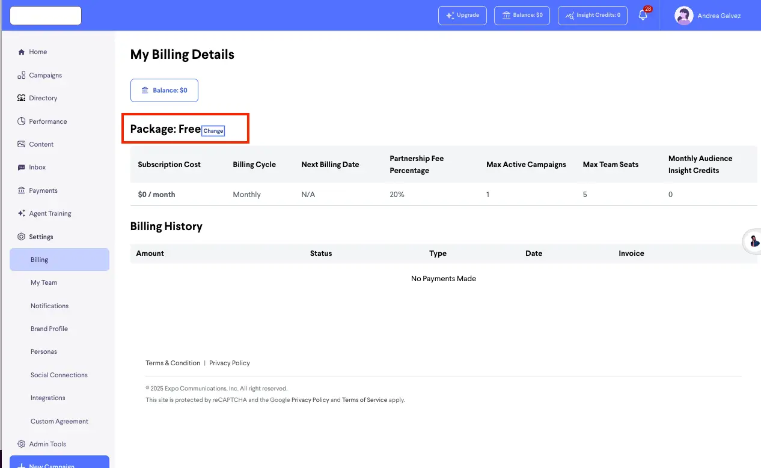This screenshot has height=468, width=761.
Task: Click the Insight Credits: 0 button
Action: pos(593,16)
